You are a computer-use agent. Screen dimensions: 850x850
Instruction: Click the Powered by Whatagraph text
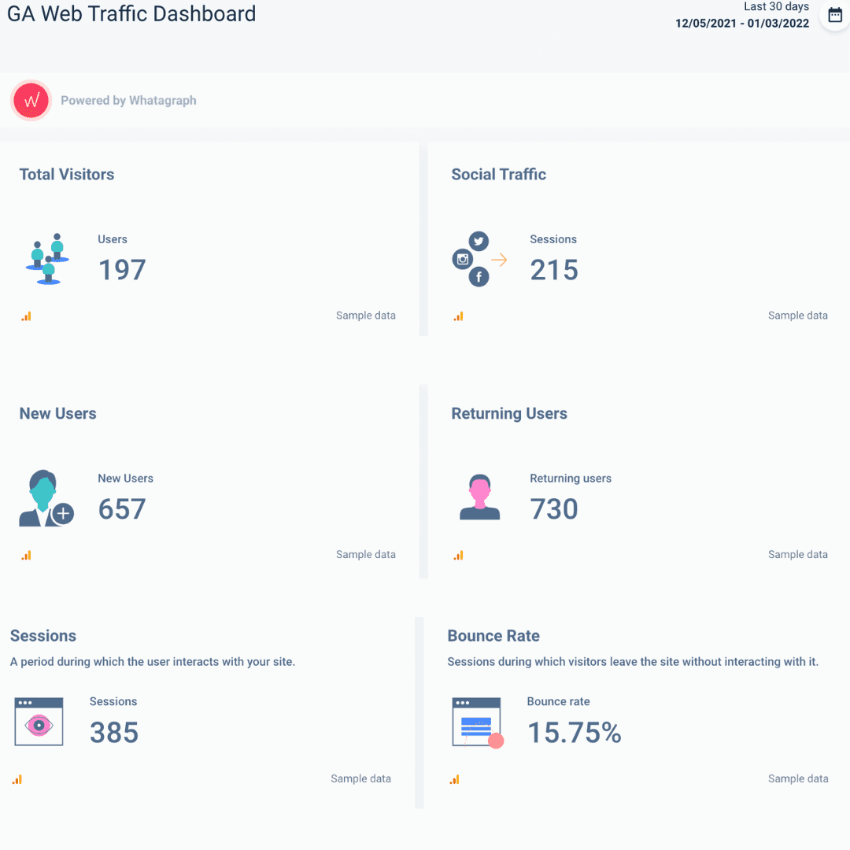click(128, 101)
